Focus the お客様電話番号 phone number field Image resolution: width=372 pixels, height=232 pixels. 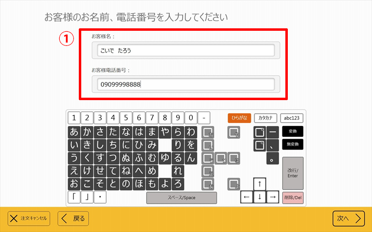[x=186, y=84]
